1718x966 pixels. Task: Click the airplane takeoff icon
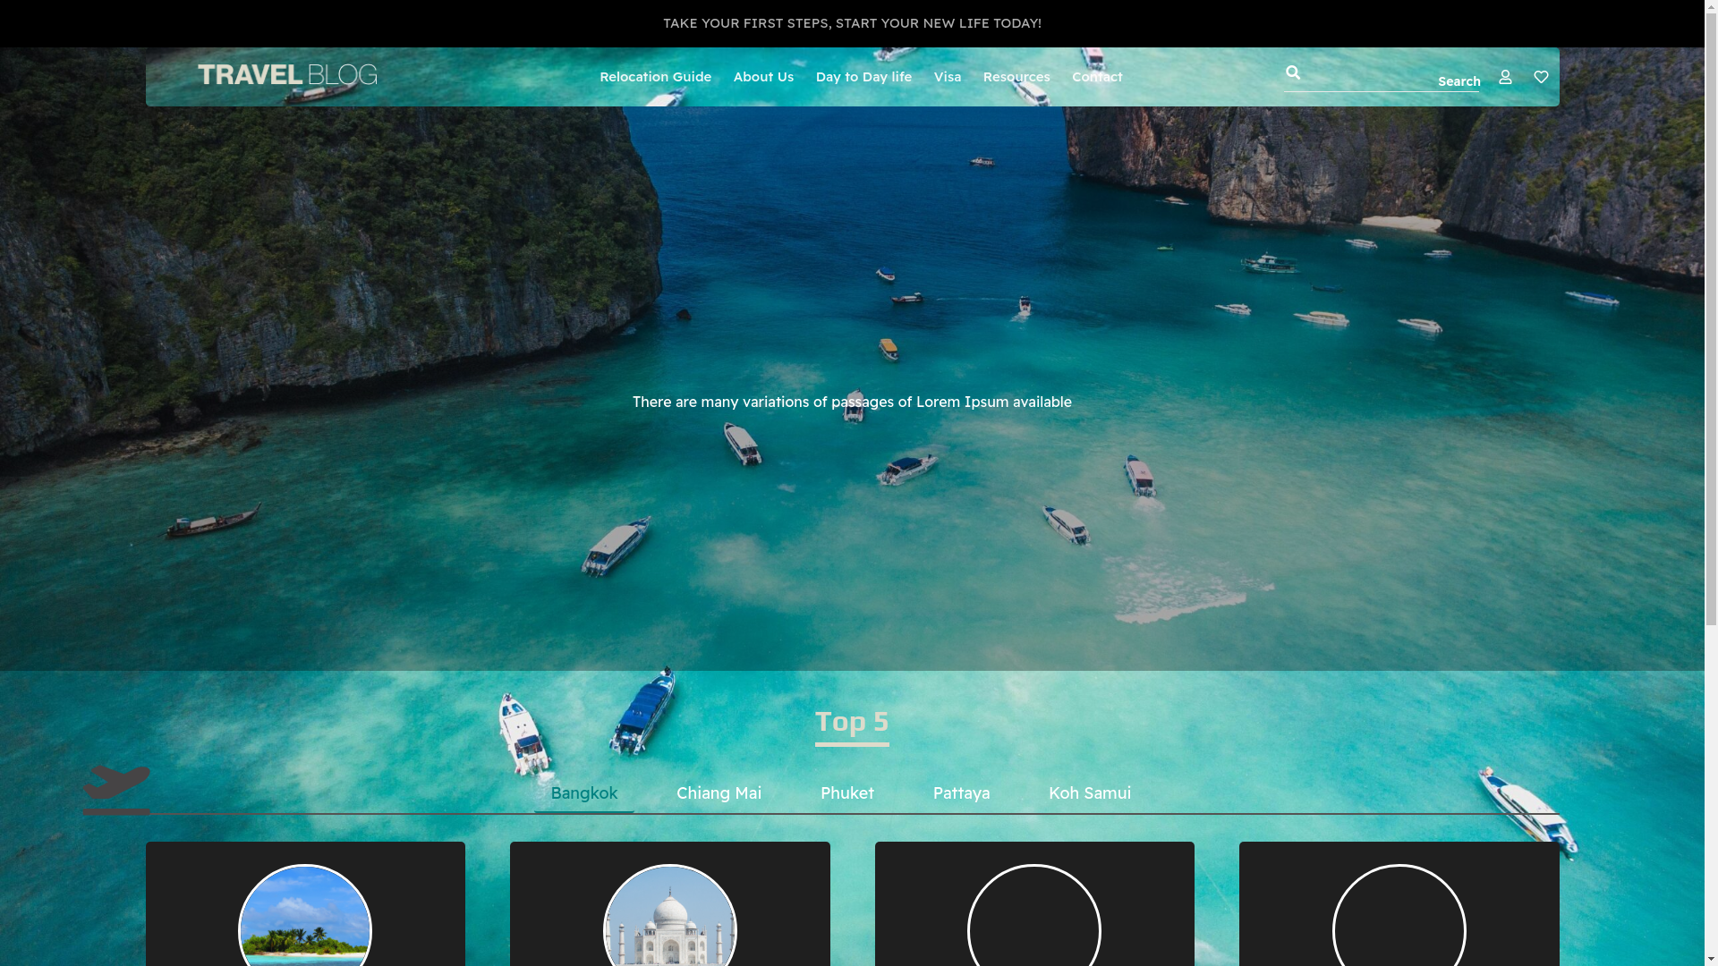116,788
